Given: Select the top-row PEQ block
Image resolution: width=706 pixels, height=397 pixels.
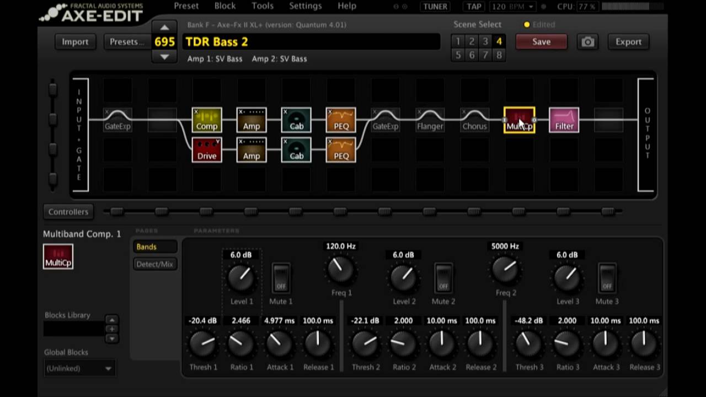Looking at the screenshot, I should 341,120.
